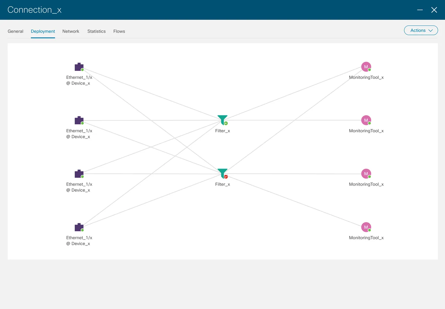Minimize the Connection_x panel
This screenshot has width=445, height=309.
(x=420, y=10)
